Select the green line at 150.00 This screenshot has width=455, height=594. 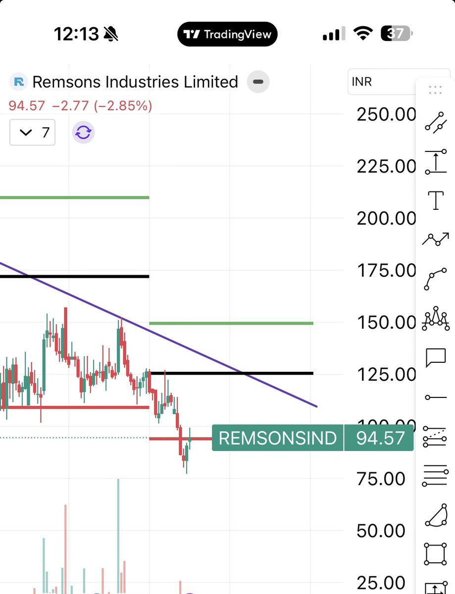coord(231,323)
